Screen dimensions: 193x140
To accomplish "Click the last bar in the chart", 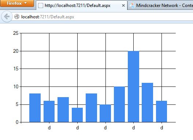I will pos(162,111).
